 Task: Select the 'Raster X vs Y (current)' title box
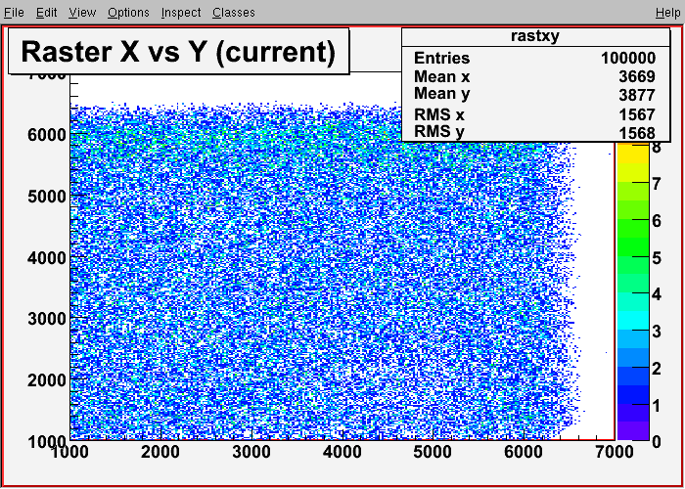pos(179,51)
